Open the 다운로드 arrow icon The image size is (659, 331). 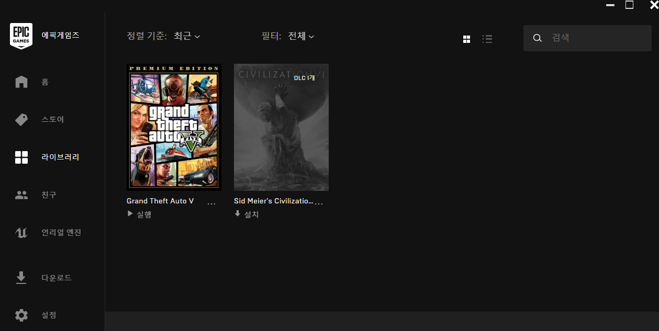(x=21, y=278)
